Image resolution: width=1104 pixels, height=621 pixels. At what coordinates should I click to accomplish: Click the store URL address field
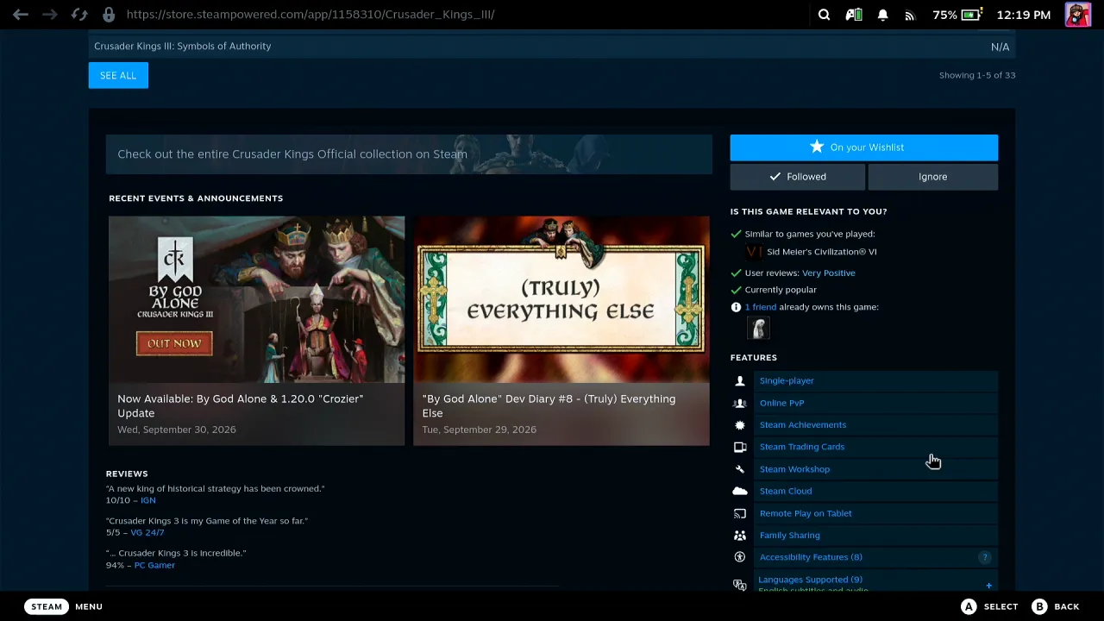click(x=310, y=15)
